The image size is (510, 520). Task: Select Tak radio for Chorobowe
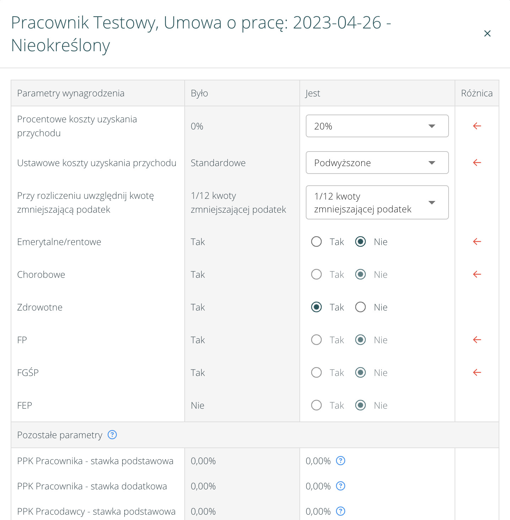pos(316,275)
